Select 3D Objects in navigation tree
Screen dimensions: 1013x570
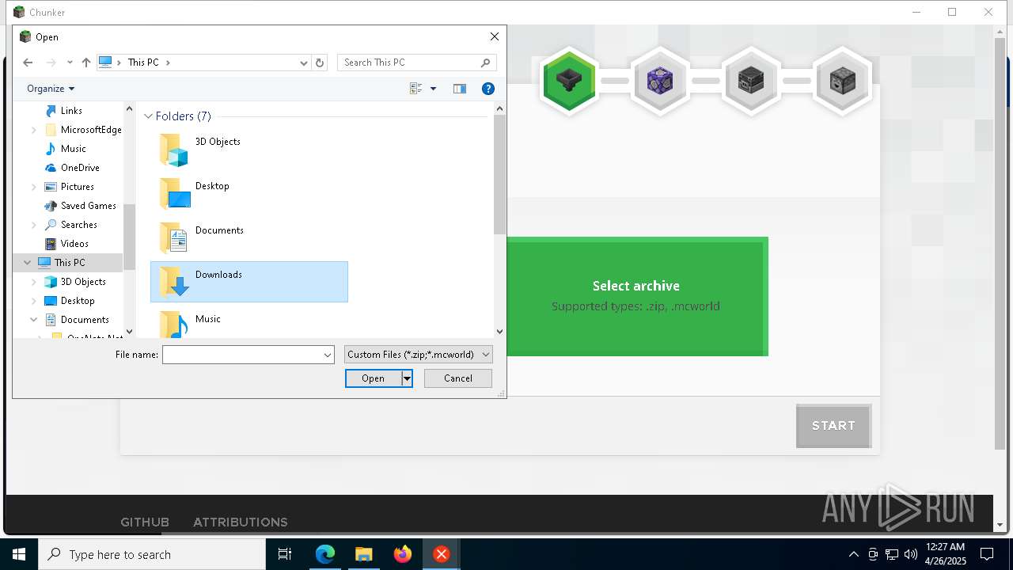(x=83, y=282)
